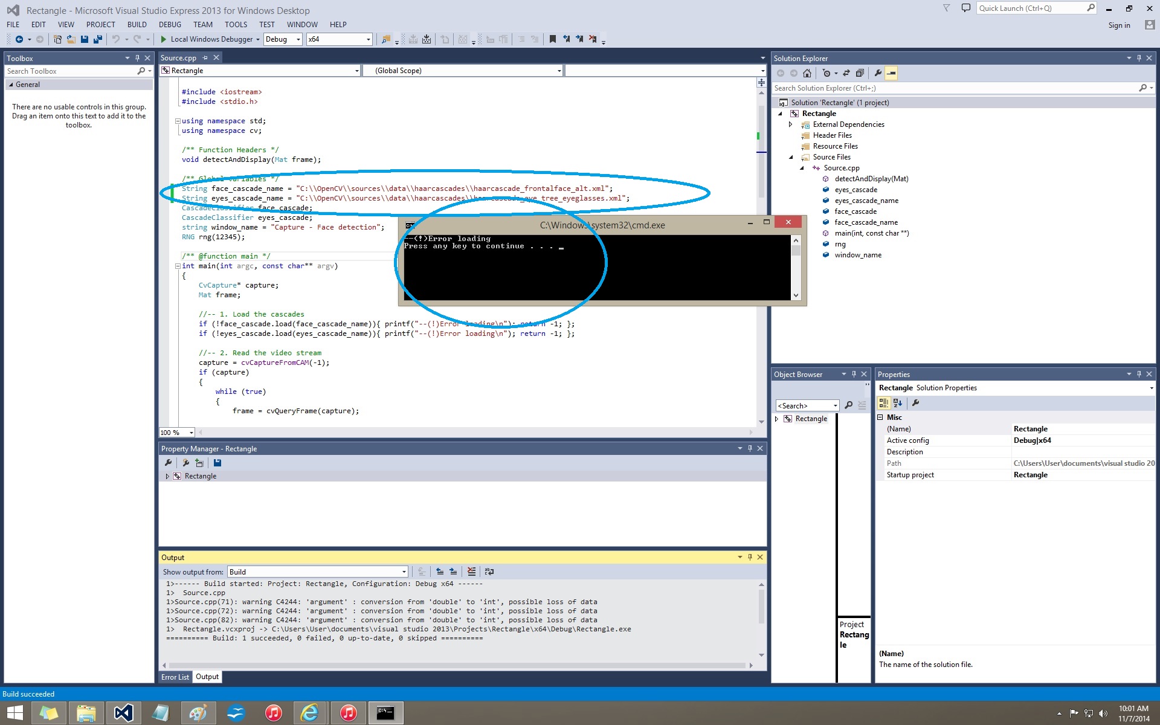Image resolution: width=1160 pixels, height=725 pixels.
Task: Toggle auto-hide pin on Object Browser panel
Action: coord(854,374)
